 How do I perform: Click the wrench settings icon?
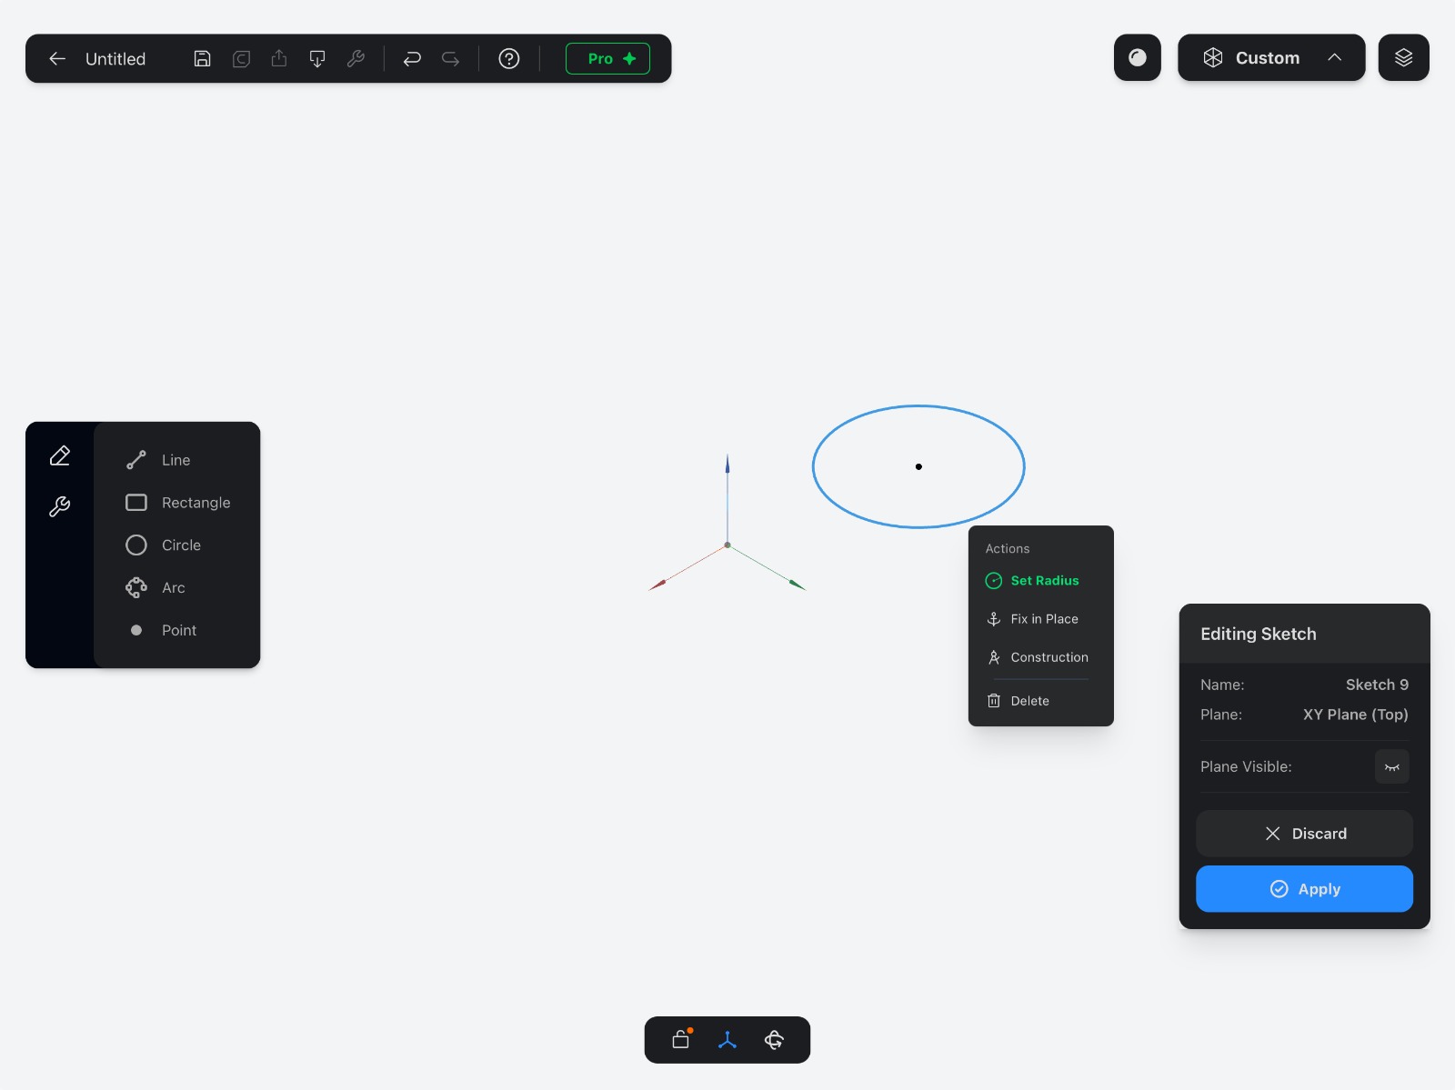pyautogui.click(x=356, y=58)
